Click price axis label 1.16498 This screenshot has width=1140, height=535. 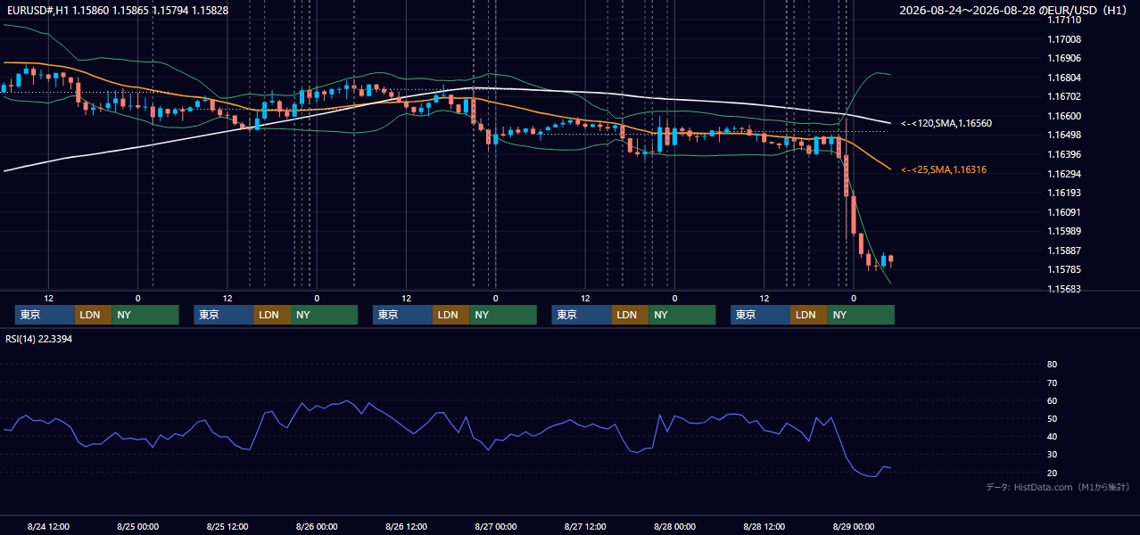point(1064,135)
